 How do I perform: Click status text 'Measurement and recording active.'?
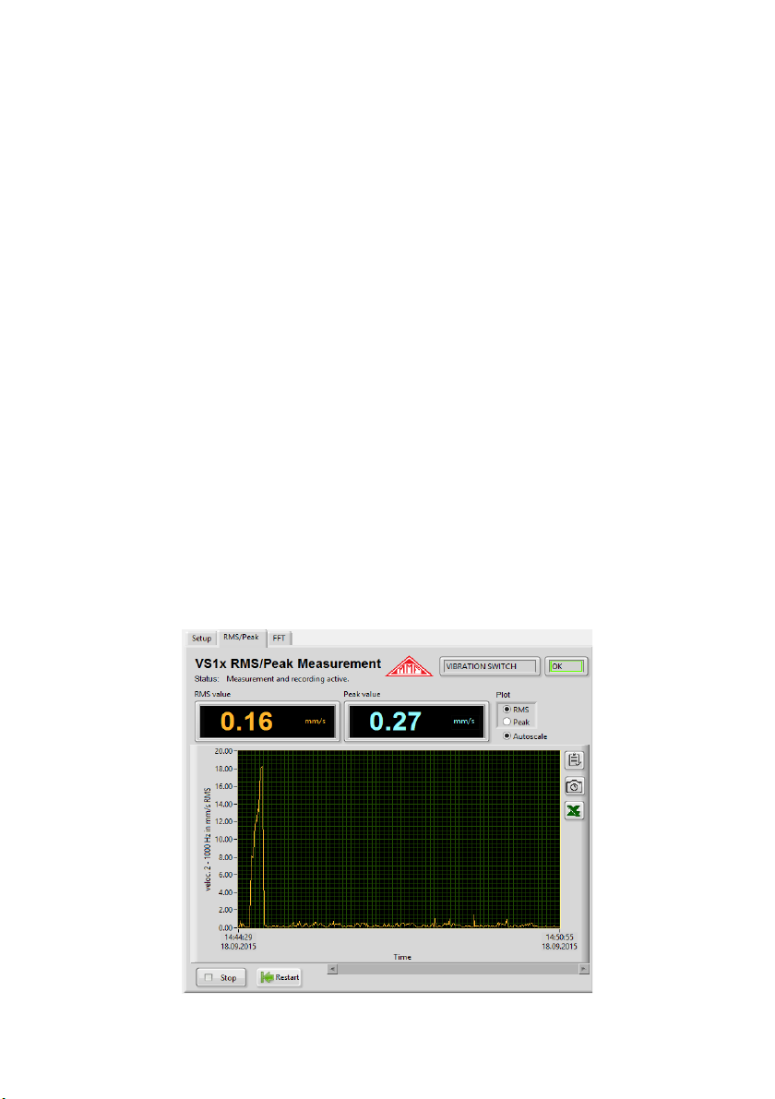tap(287, 679)
